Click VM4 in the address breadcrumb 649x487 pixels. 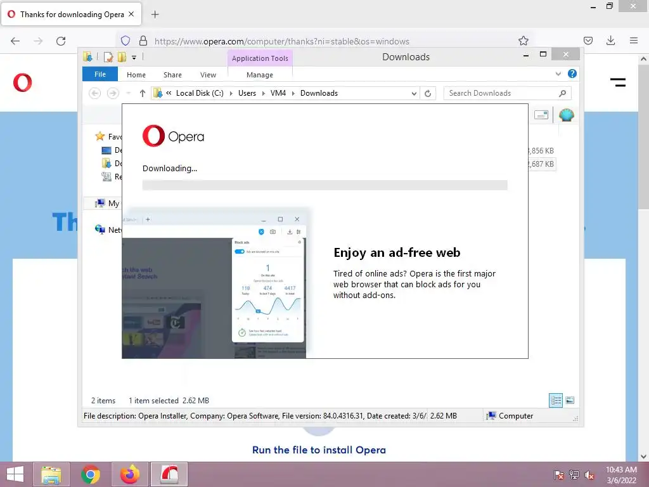click(x=278, y=93)
